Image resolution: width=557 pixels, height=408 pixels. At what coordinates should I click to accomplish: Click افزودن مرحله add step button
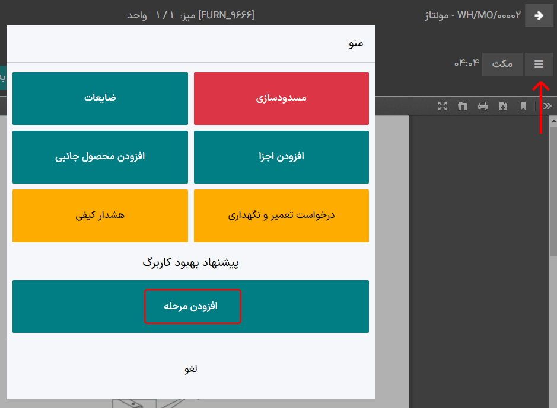click(190, 306)
